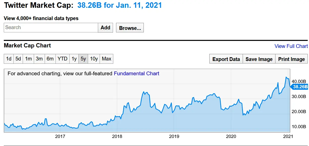Switch chart to 10y range
The height and width of the screenshot is (146, 309).
pos(94,59)
